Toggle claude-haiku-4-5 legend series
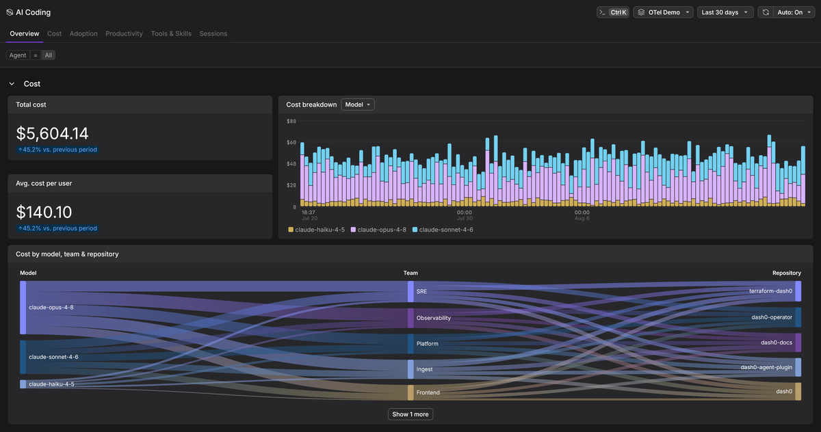This screenshot has width=821, height=432. [x=317, y=230]
